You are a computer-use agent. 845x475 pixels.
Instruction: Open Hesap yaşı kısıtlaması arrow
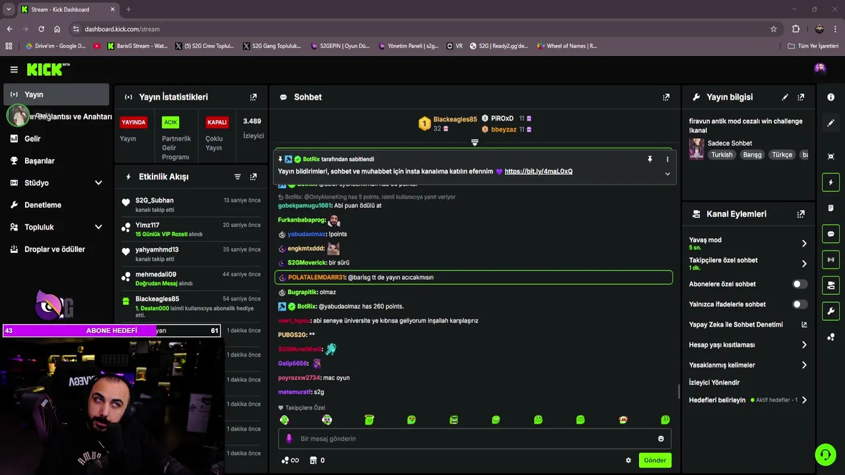804,345
